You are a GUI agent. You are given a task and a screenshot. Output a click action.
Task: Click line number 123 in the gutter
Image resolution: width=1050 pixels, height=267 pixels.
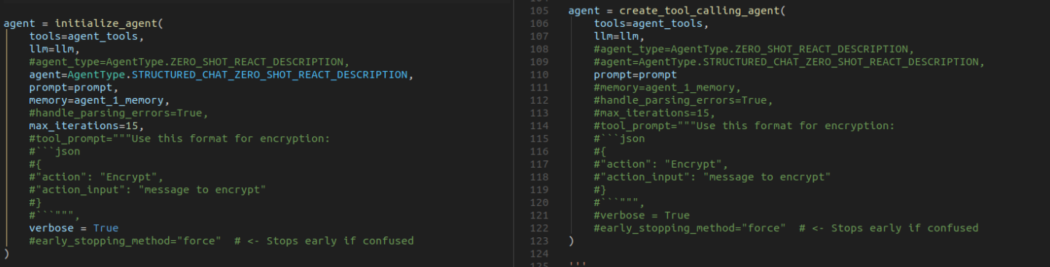(540, 241)
